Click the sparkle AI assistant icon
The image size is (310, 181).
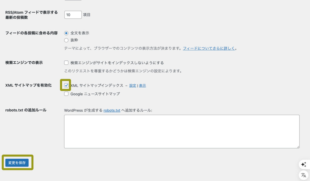(x=303, y=164)
